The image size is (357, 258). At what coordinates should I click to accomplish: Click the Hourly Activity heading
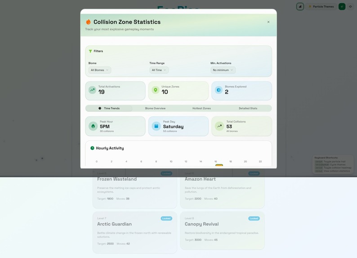110,148
